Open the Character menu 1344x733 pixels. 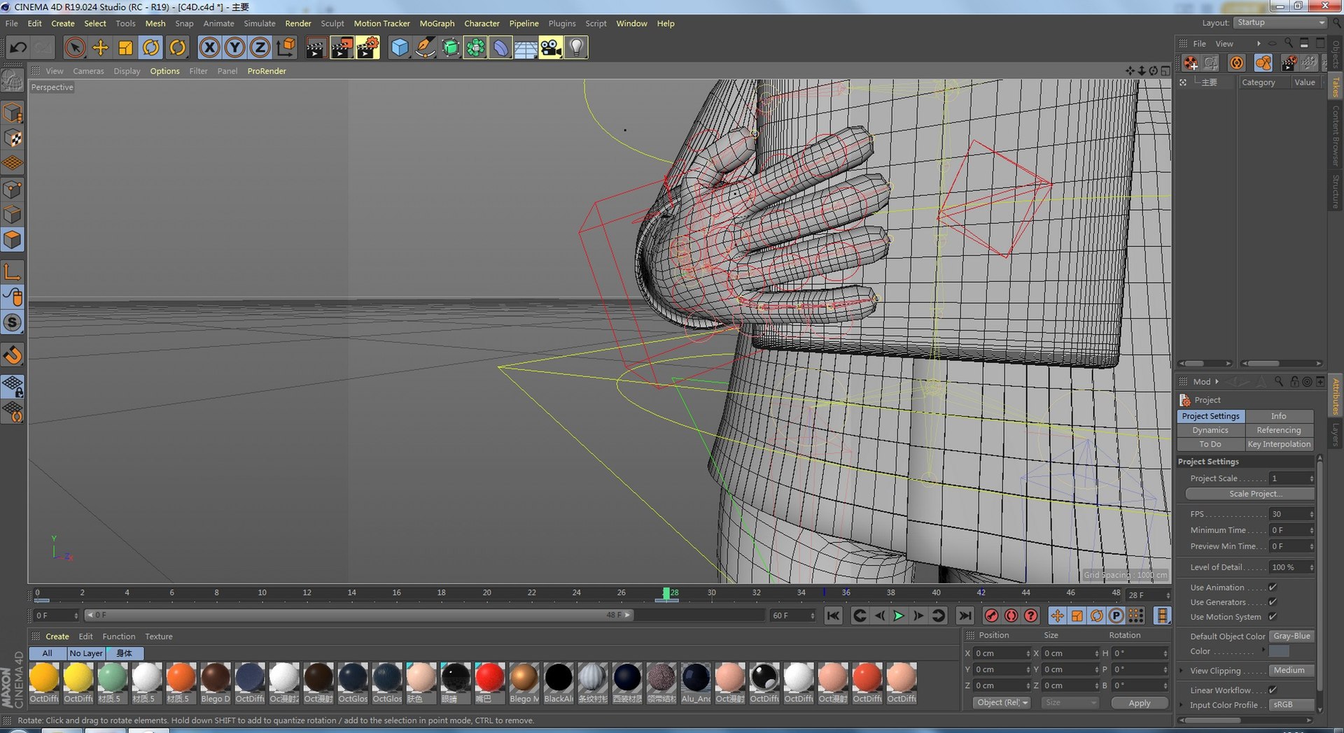[482, 23]
